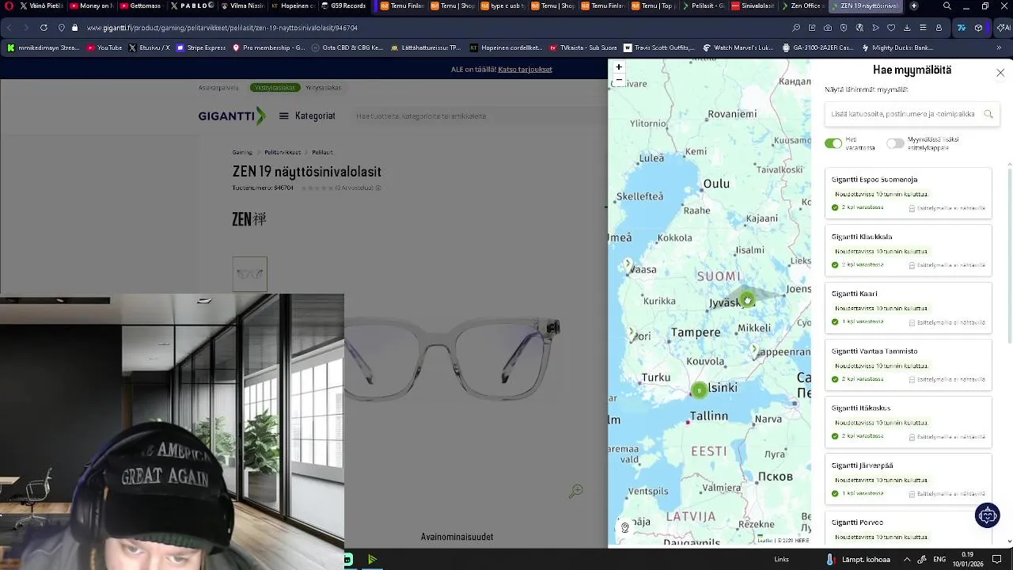
Task: Click the Katso tarjoukset link
Action: coord(525,70)
